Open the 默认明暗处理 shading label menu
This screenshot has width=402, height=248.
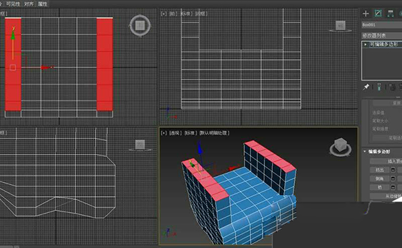214,133
